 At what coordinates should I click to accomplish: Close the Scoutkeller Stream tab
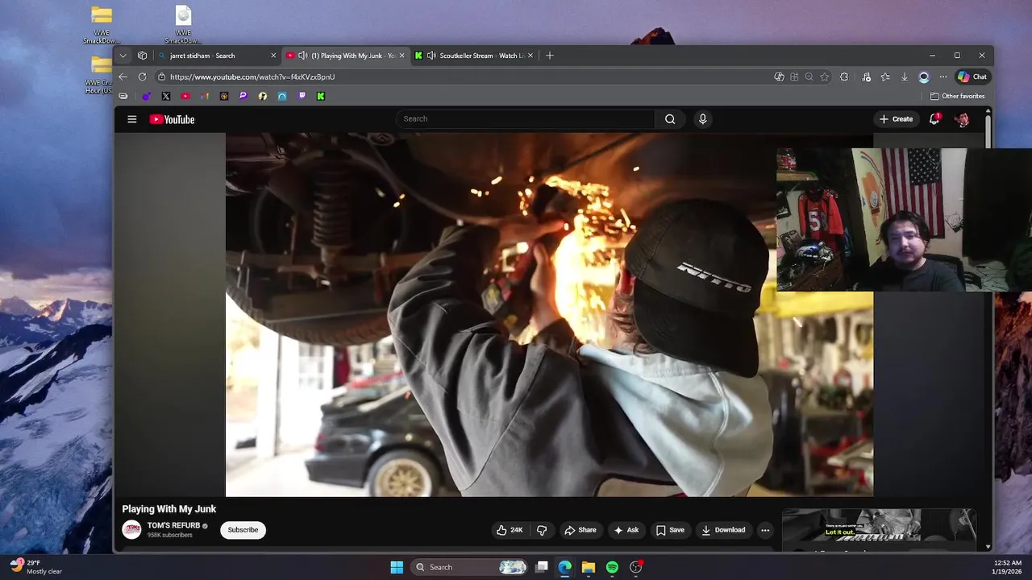531,56
